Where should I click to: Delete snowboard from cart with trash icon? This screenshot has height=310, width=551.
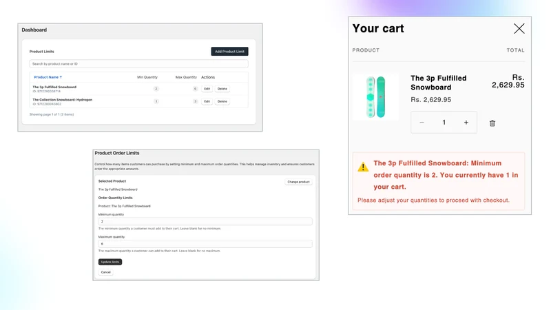click(x=492, y=123)
